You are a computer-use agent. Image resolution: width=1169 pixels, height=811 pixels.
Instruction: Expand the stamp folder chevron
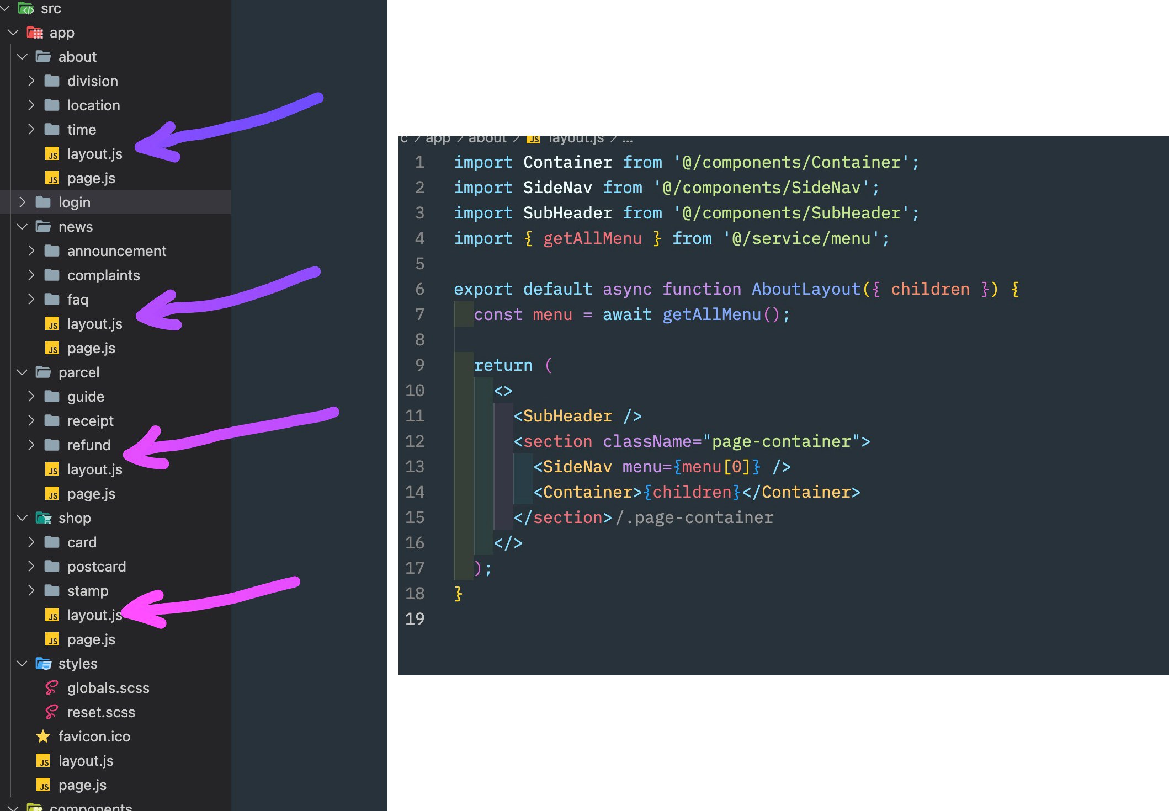coord(31,591)
